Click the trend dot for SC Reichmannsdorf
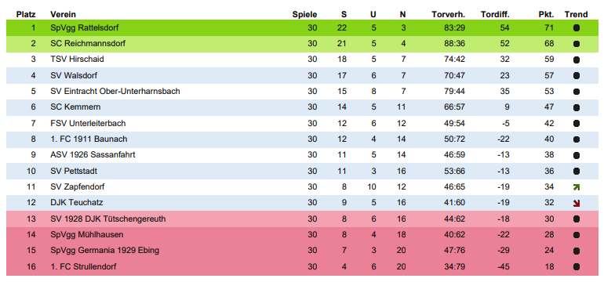This screenshot has width=604, height=282. (x=577, y=44)
